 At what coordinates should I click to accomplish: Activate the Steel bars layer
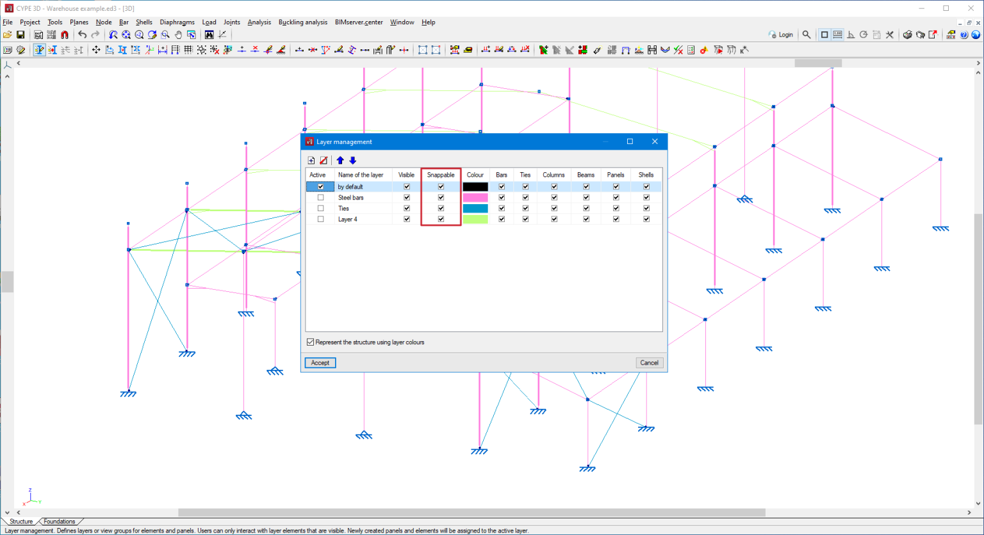click(x=320, y=197)
